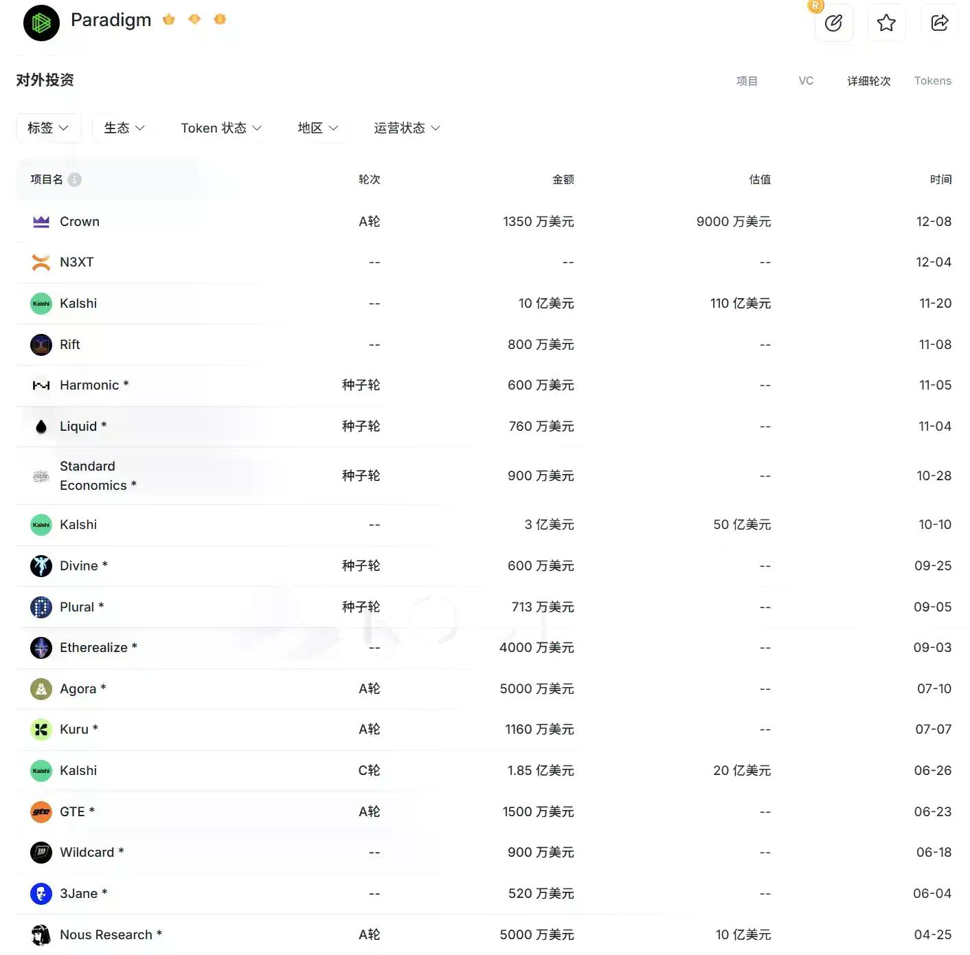Click the 04-25 date cell
Viewport: 970px width, 955px height.
pyautogui.click(x=932, y=934)
